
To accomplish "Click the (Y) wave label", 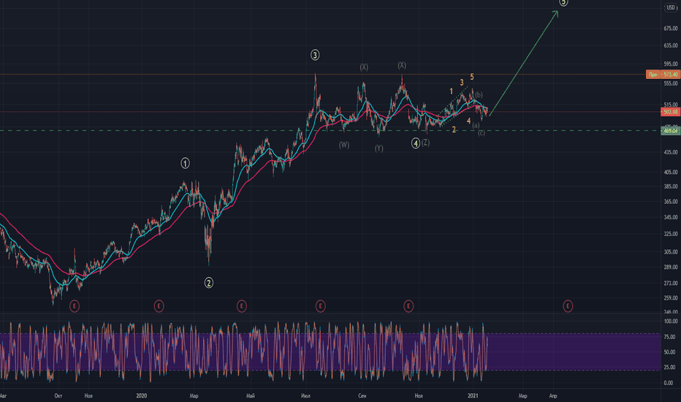I will tap(378, 148).
